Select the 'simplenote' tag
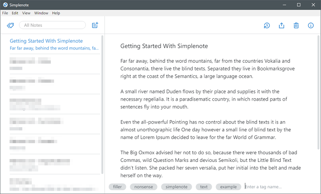The height and width of the screenshot is (194, 321). click(x=176, y=187)
